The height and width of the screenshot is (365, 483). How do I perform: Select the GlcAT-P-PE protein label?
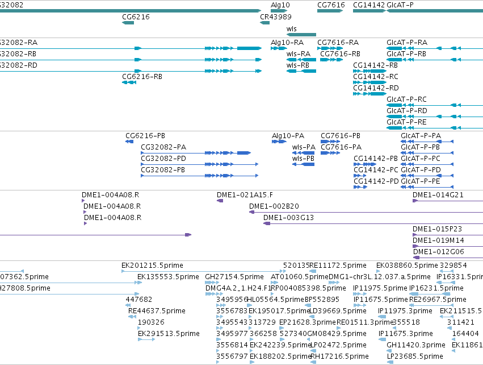pyautogui.click(x=421, y=181)
